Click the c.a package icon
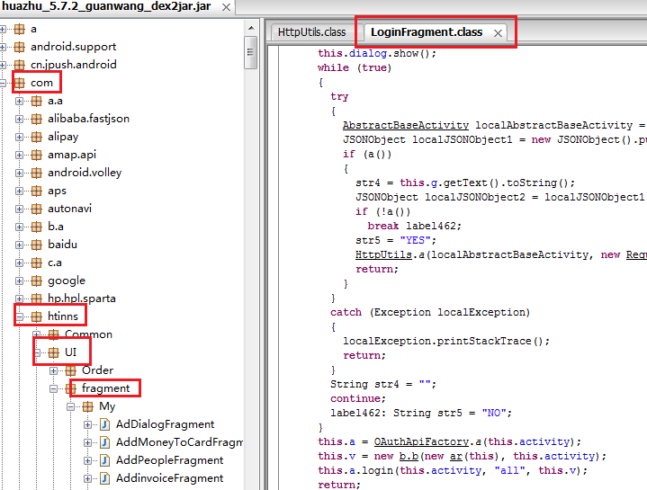The height and width of the screenshot is (490, 647). pyautogui.click(x=36, y=263)
